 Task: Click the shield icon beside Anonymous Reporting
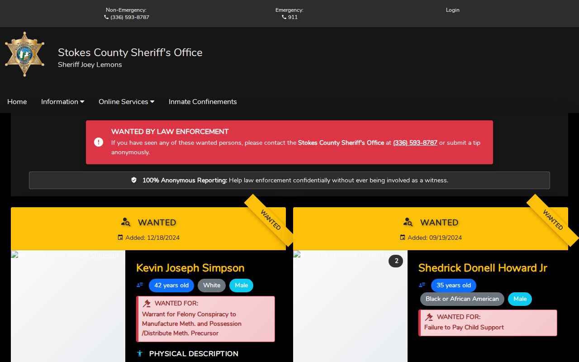(x=134, y=180)
